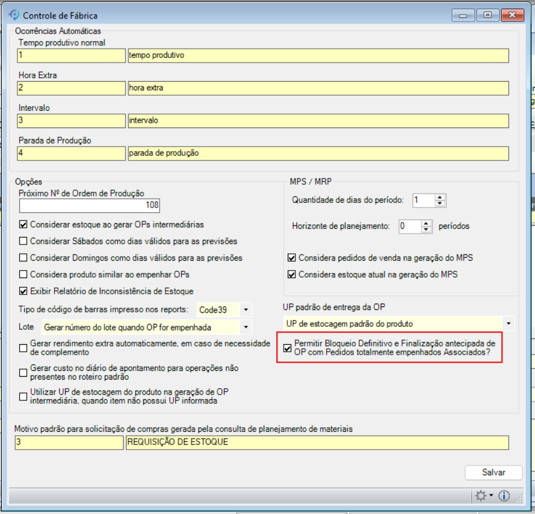Enable Considerar Sábados como dias válidos
Image resolution: width=535 pixels, height=514 pixels.
(x=23, y=241)
